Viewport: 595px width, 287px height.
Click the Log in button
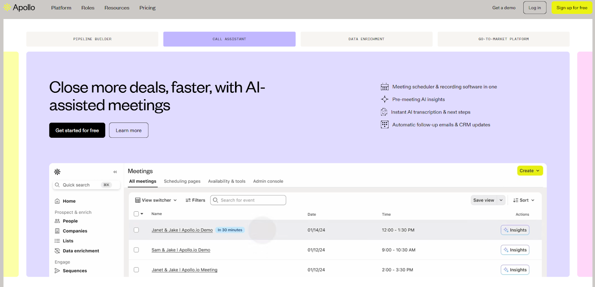pos(535,8)
